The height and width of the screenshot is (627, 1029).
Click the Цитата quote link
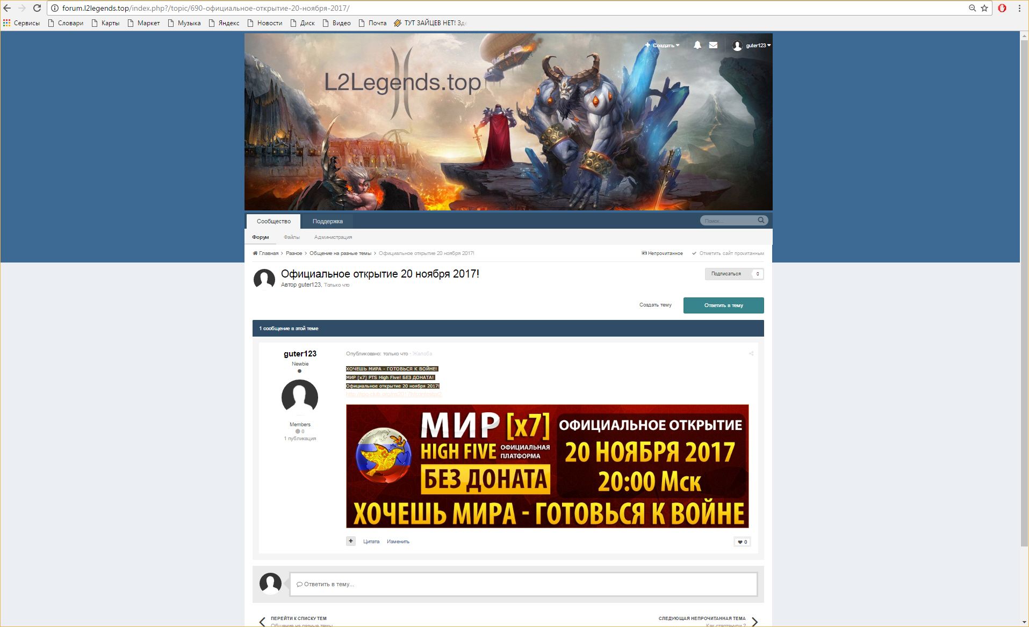tap(371, 542)
